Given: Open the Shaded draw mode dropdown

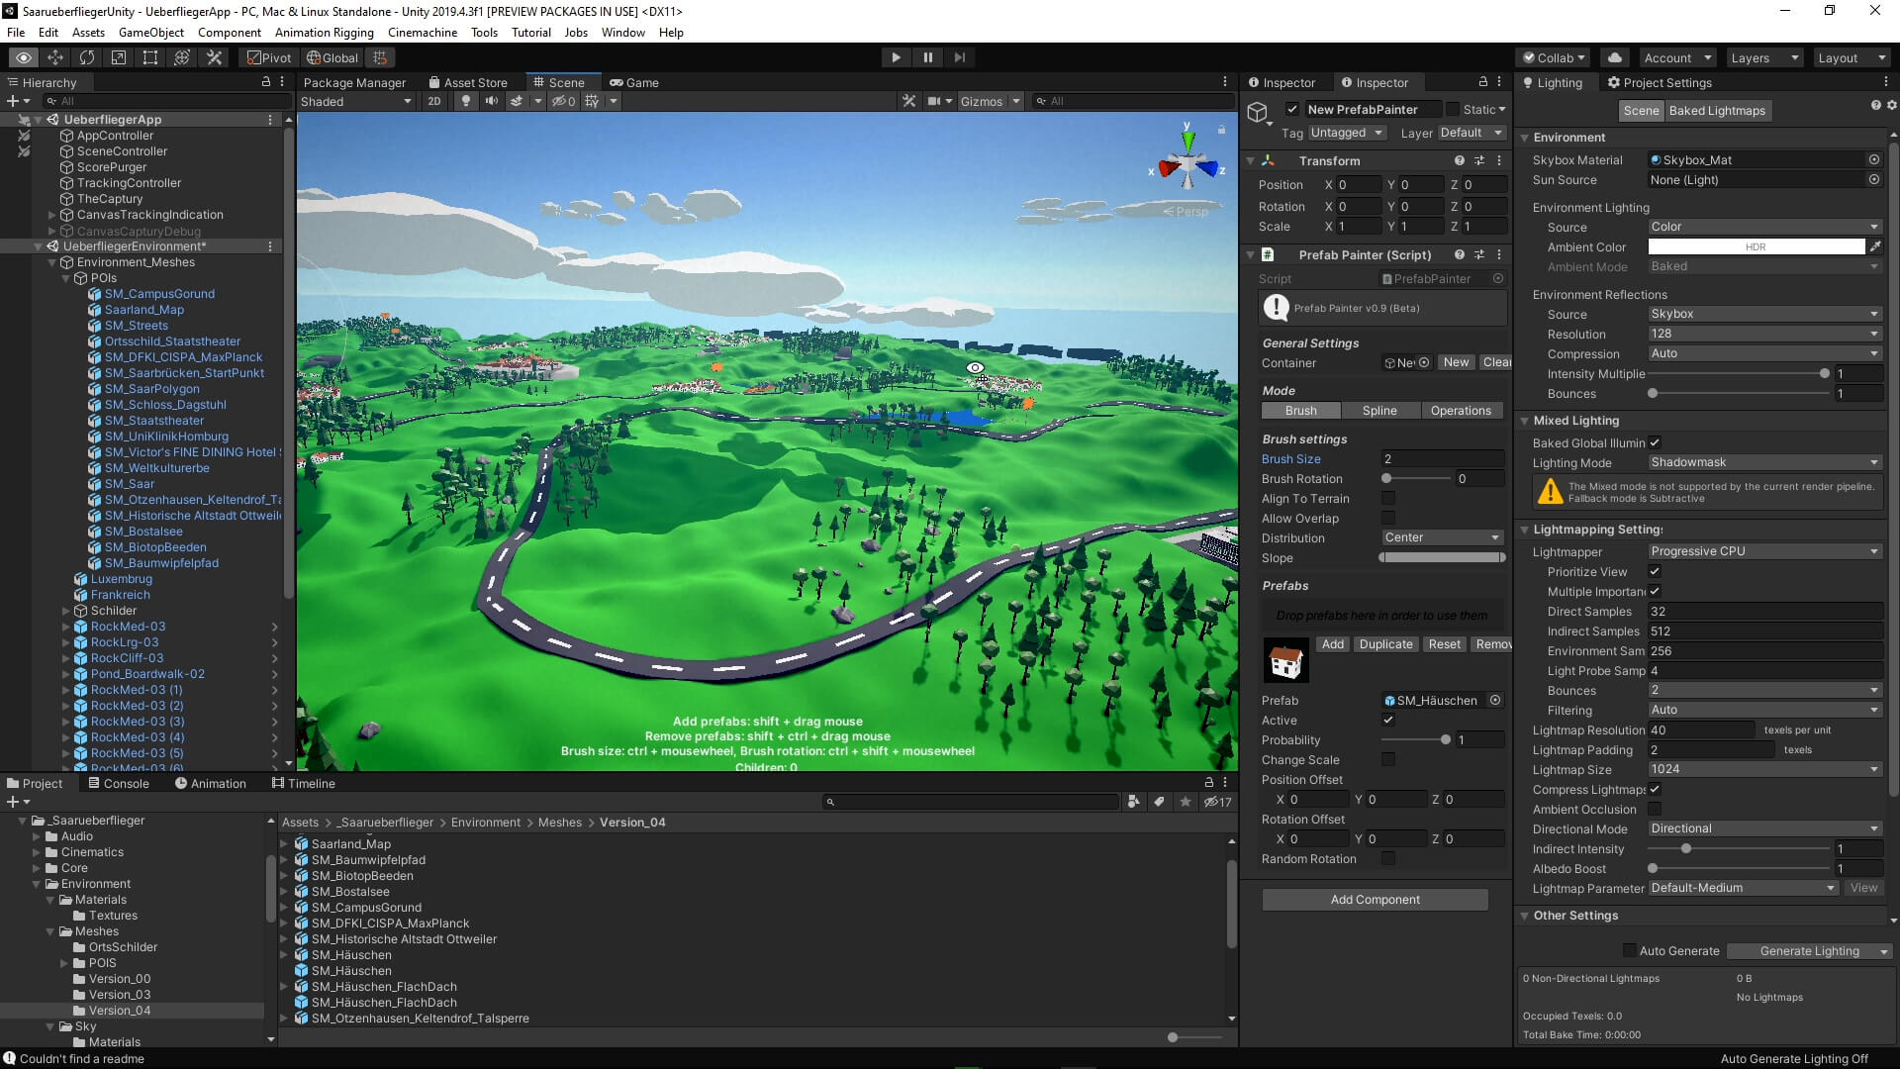Looking at the screenshot, I should click(356, 101).
